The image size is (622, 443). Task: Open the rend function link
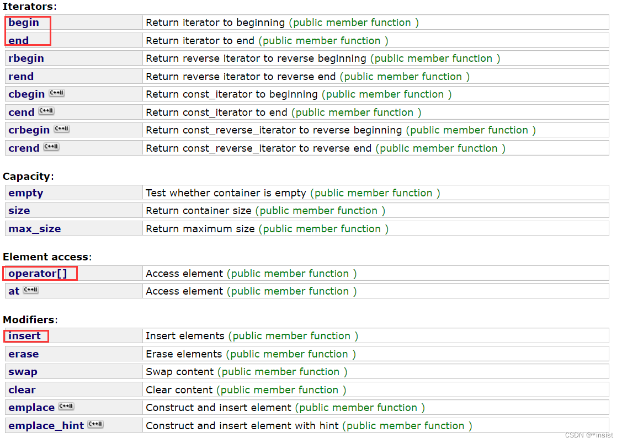click(x=21, y=77)
